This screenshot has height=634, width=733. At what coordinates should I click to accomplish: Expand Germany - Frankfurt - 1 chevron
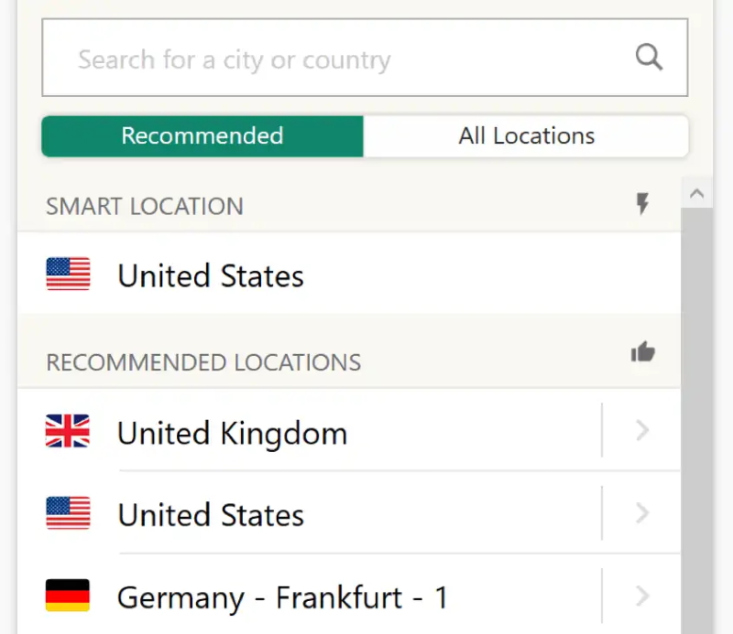pyautogui.click(x=643, y=596)
